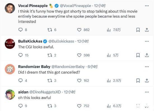Retweet the BullsKickAss CGI tweet

[x=50, y=55]
